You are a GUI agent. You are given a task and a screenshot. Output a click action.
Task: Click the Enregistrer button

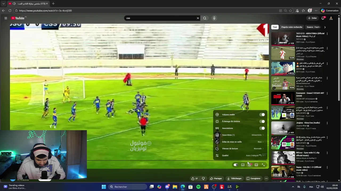click(x=253, y=179)
